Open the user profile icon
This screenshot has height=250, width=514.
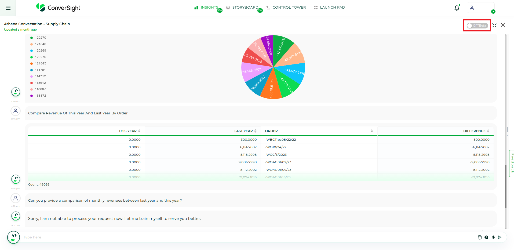(472, 8)
